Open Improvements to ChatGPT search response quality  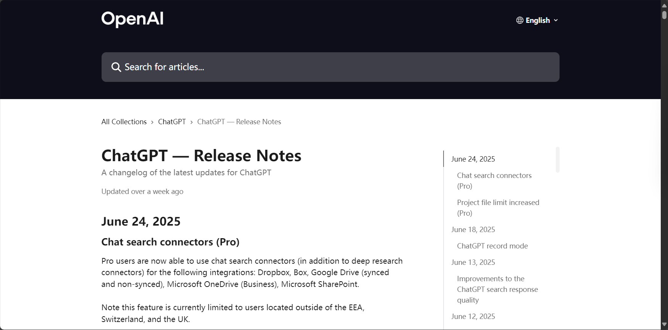pos(497,289)
